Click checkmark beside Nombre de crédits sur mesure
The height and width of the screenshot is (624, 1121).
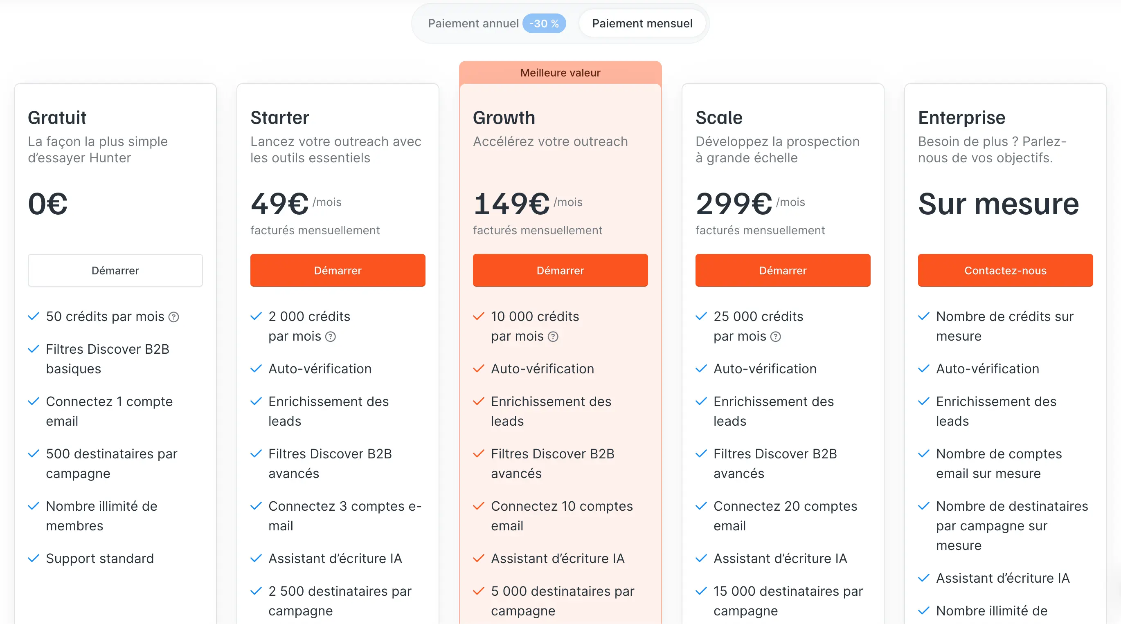point(923,316)
